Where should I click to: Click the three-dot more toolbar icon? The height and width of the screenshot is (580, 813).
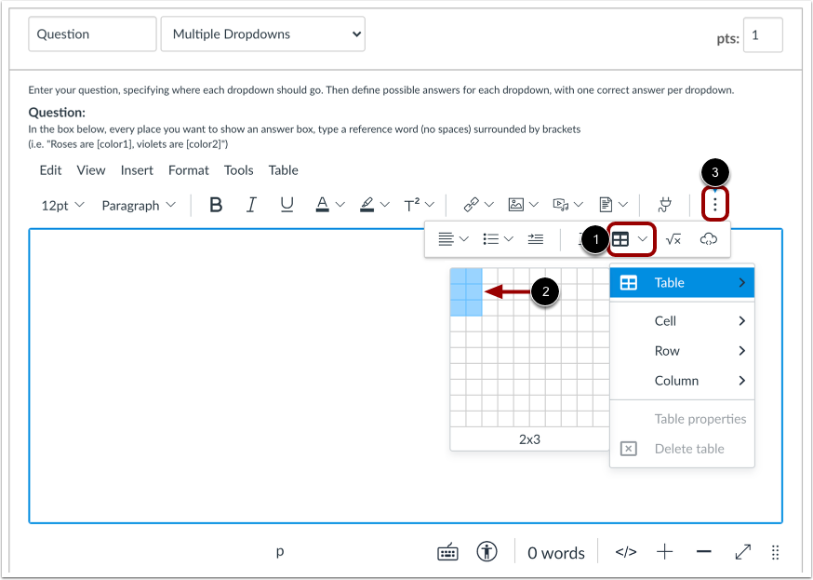(715, 205)
